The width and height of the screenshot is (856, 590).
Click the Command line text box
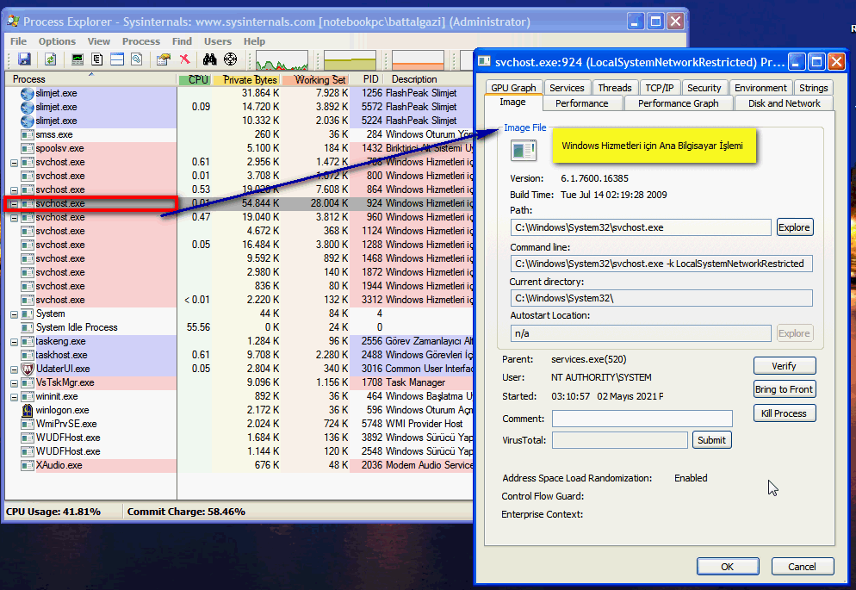point(661,264)
